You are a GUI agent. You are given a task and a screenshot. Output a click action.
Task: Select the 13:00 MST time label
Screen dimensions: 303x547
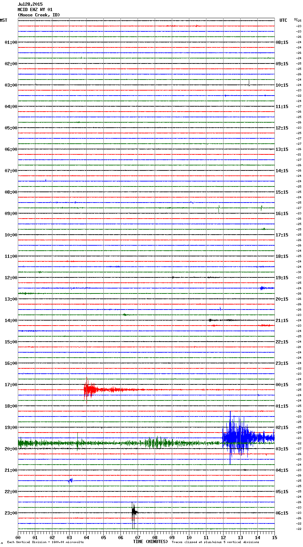11,299
